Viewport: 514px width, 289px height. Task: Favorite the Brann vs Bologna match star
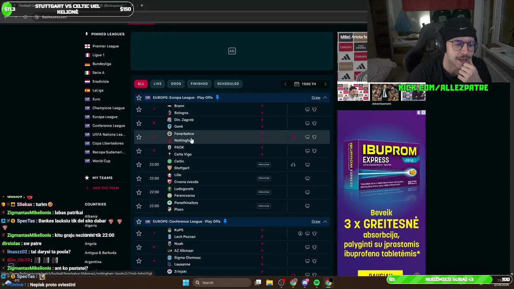click(x=139, y=109)
